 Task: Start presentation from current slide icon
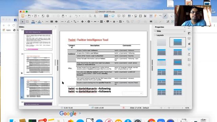[x=123, y=16]
